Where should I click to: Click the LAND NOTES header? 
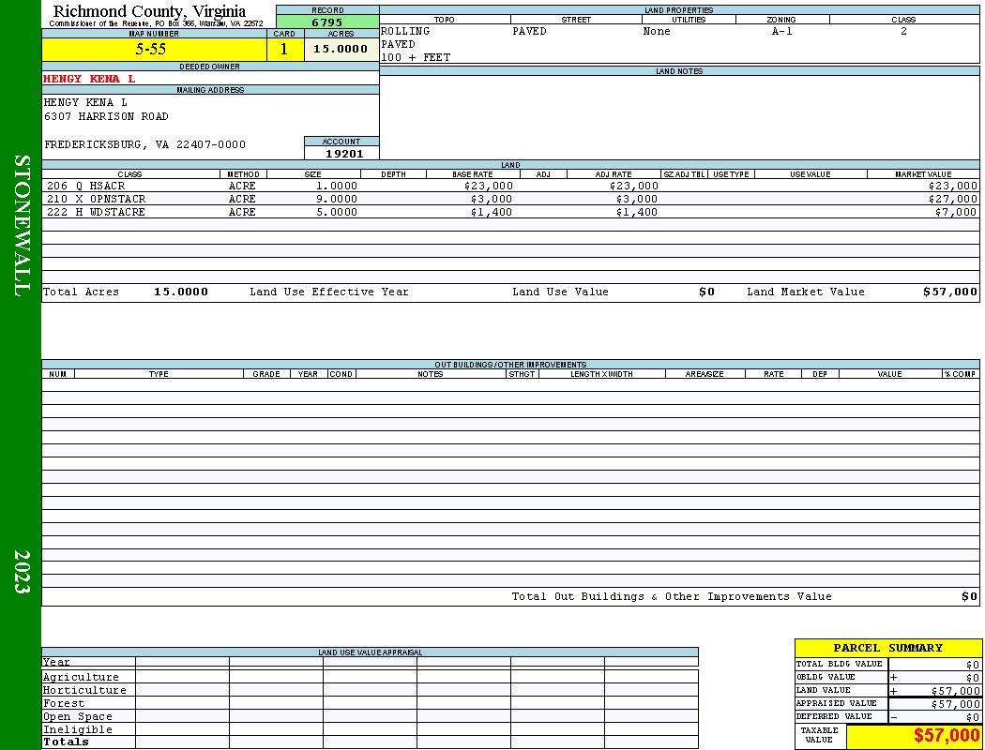point(679,71)
